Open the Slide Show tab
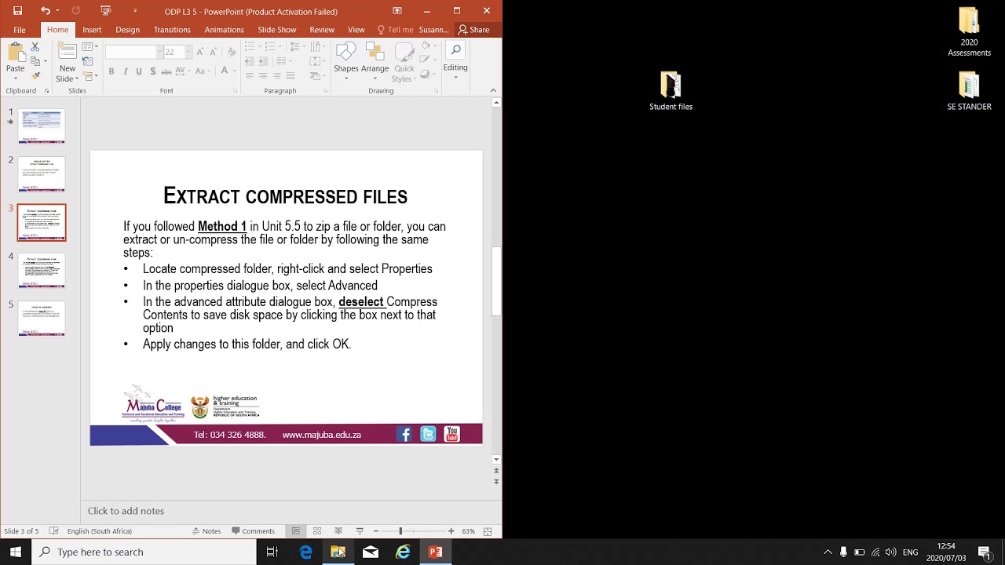The image size is (1005, 565). click(276, 30)
